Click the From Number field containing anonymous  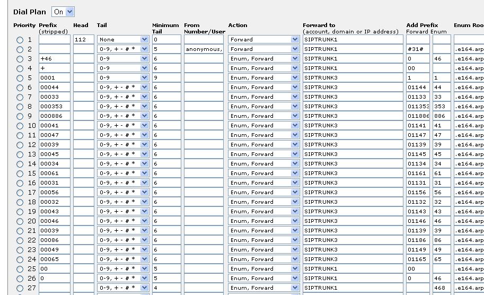pos(204,49)
